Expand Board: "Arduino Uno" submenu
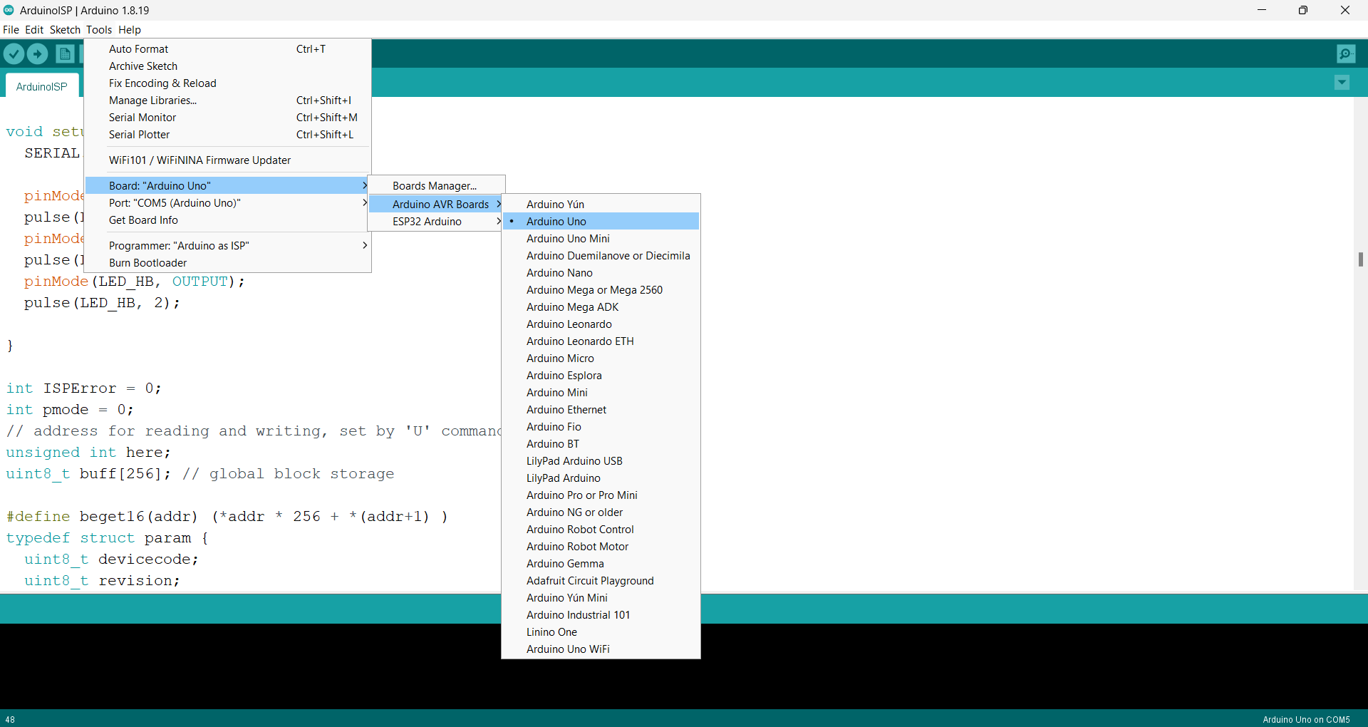Image resolution: width=1368 pixels, height=727 pixels. (228, 186)
